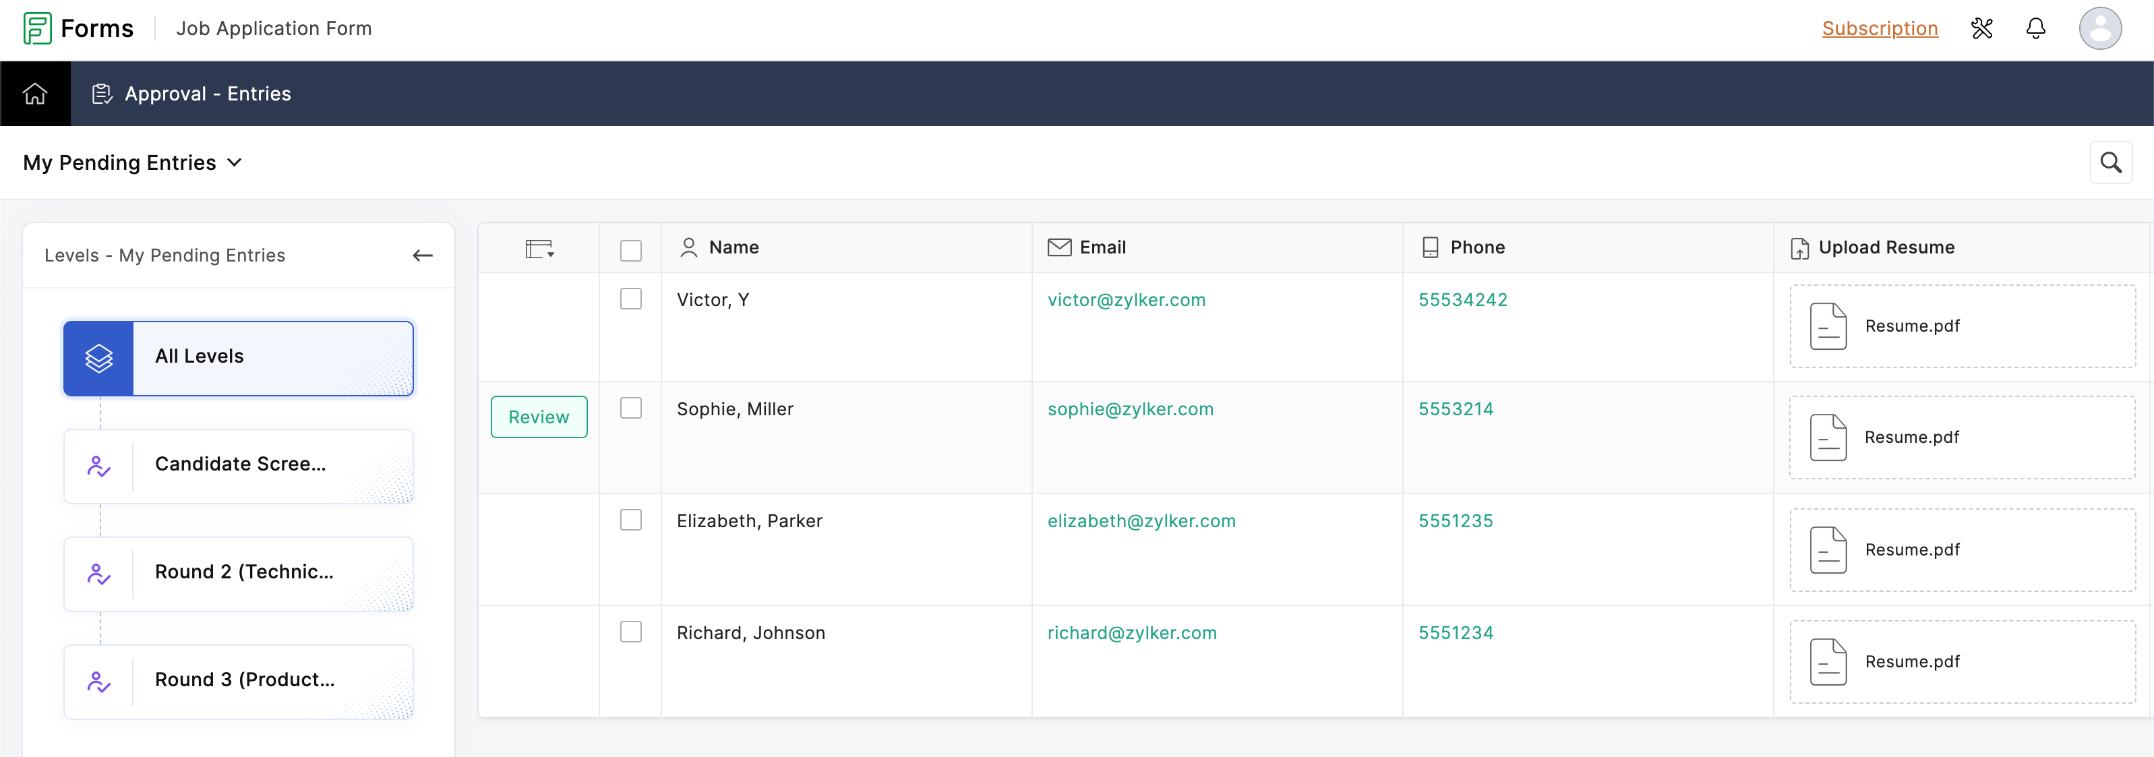This screenshot has width=2154, height=757.
Task: Select the All Levels item
Action: tap(238, 358)
